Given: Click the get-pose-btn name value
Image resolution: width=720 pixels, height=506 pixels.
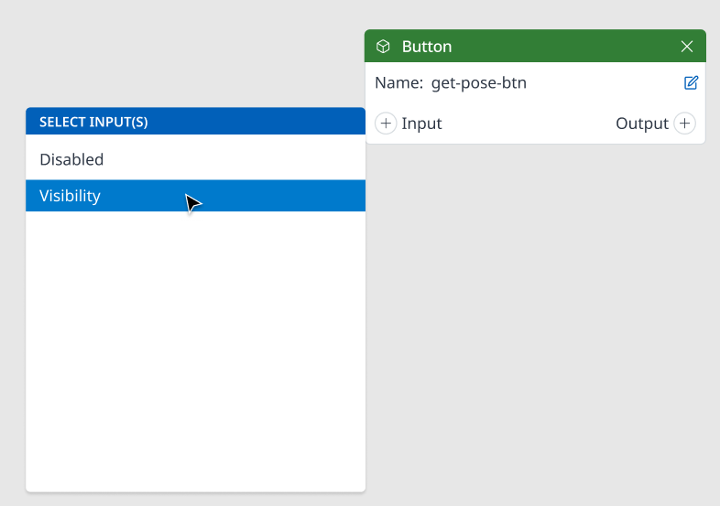Looking at the screenshot, I should [x=479, y=83].
